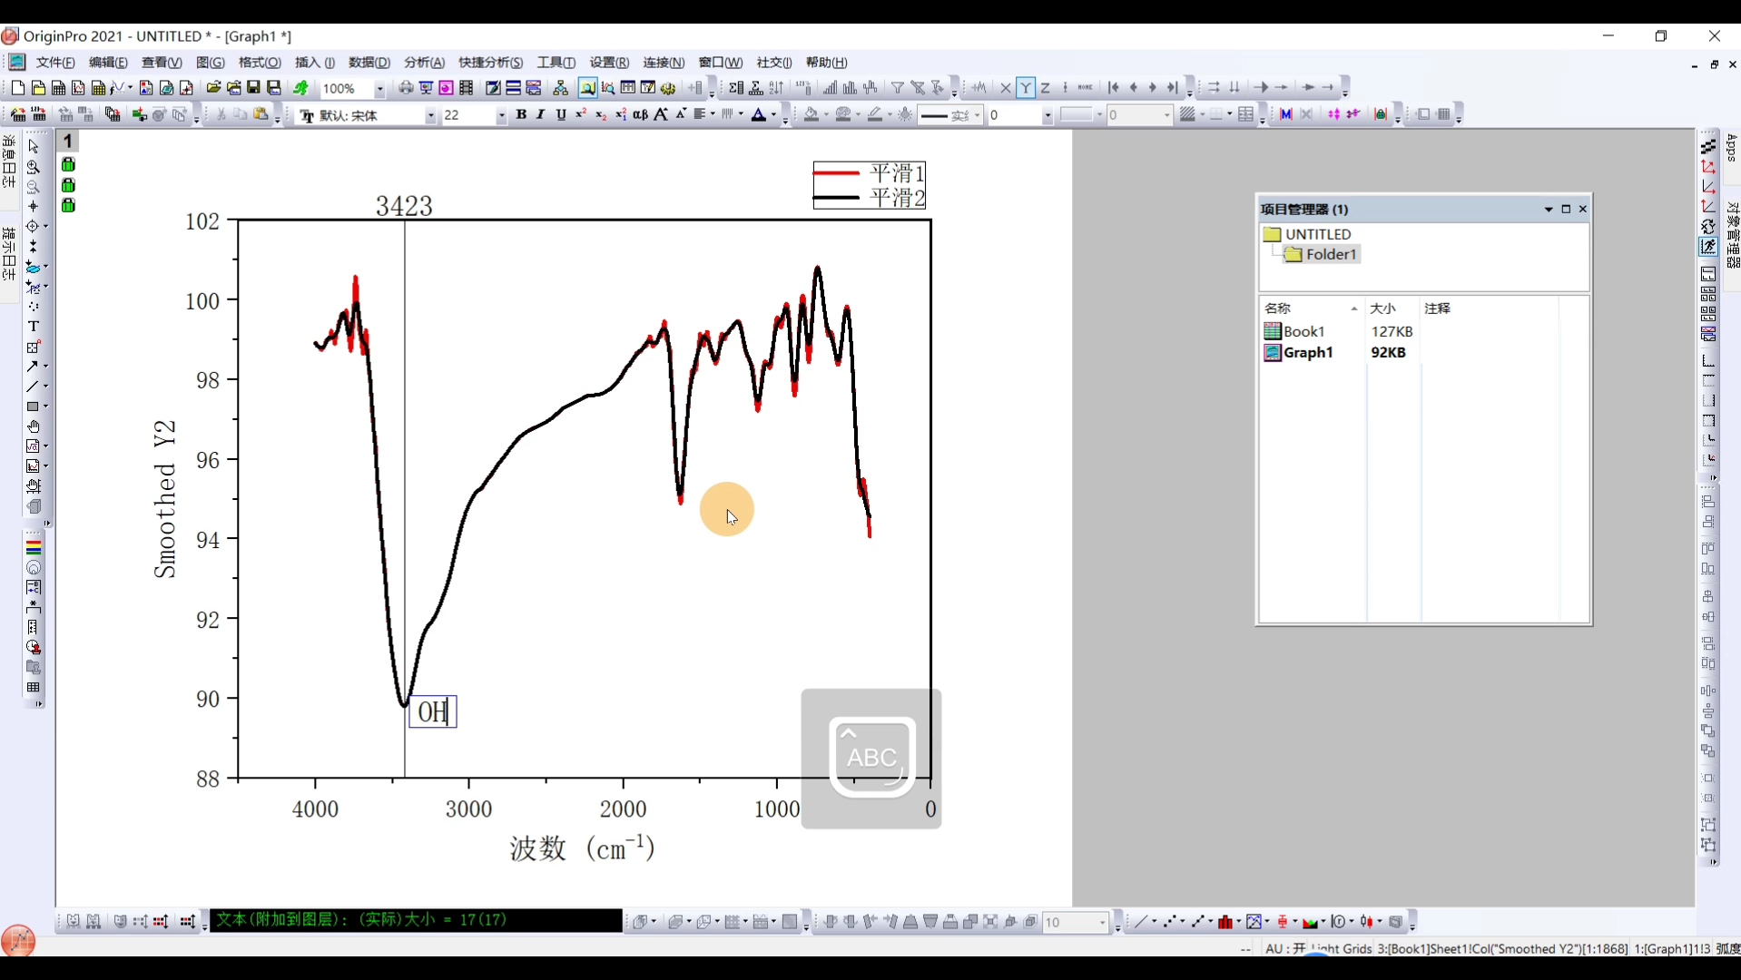Screen dimensions: 1741x980
Task: Select the Screen Reader crosshair tool
Action: pos(34,207)
